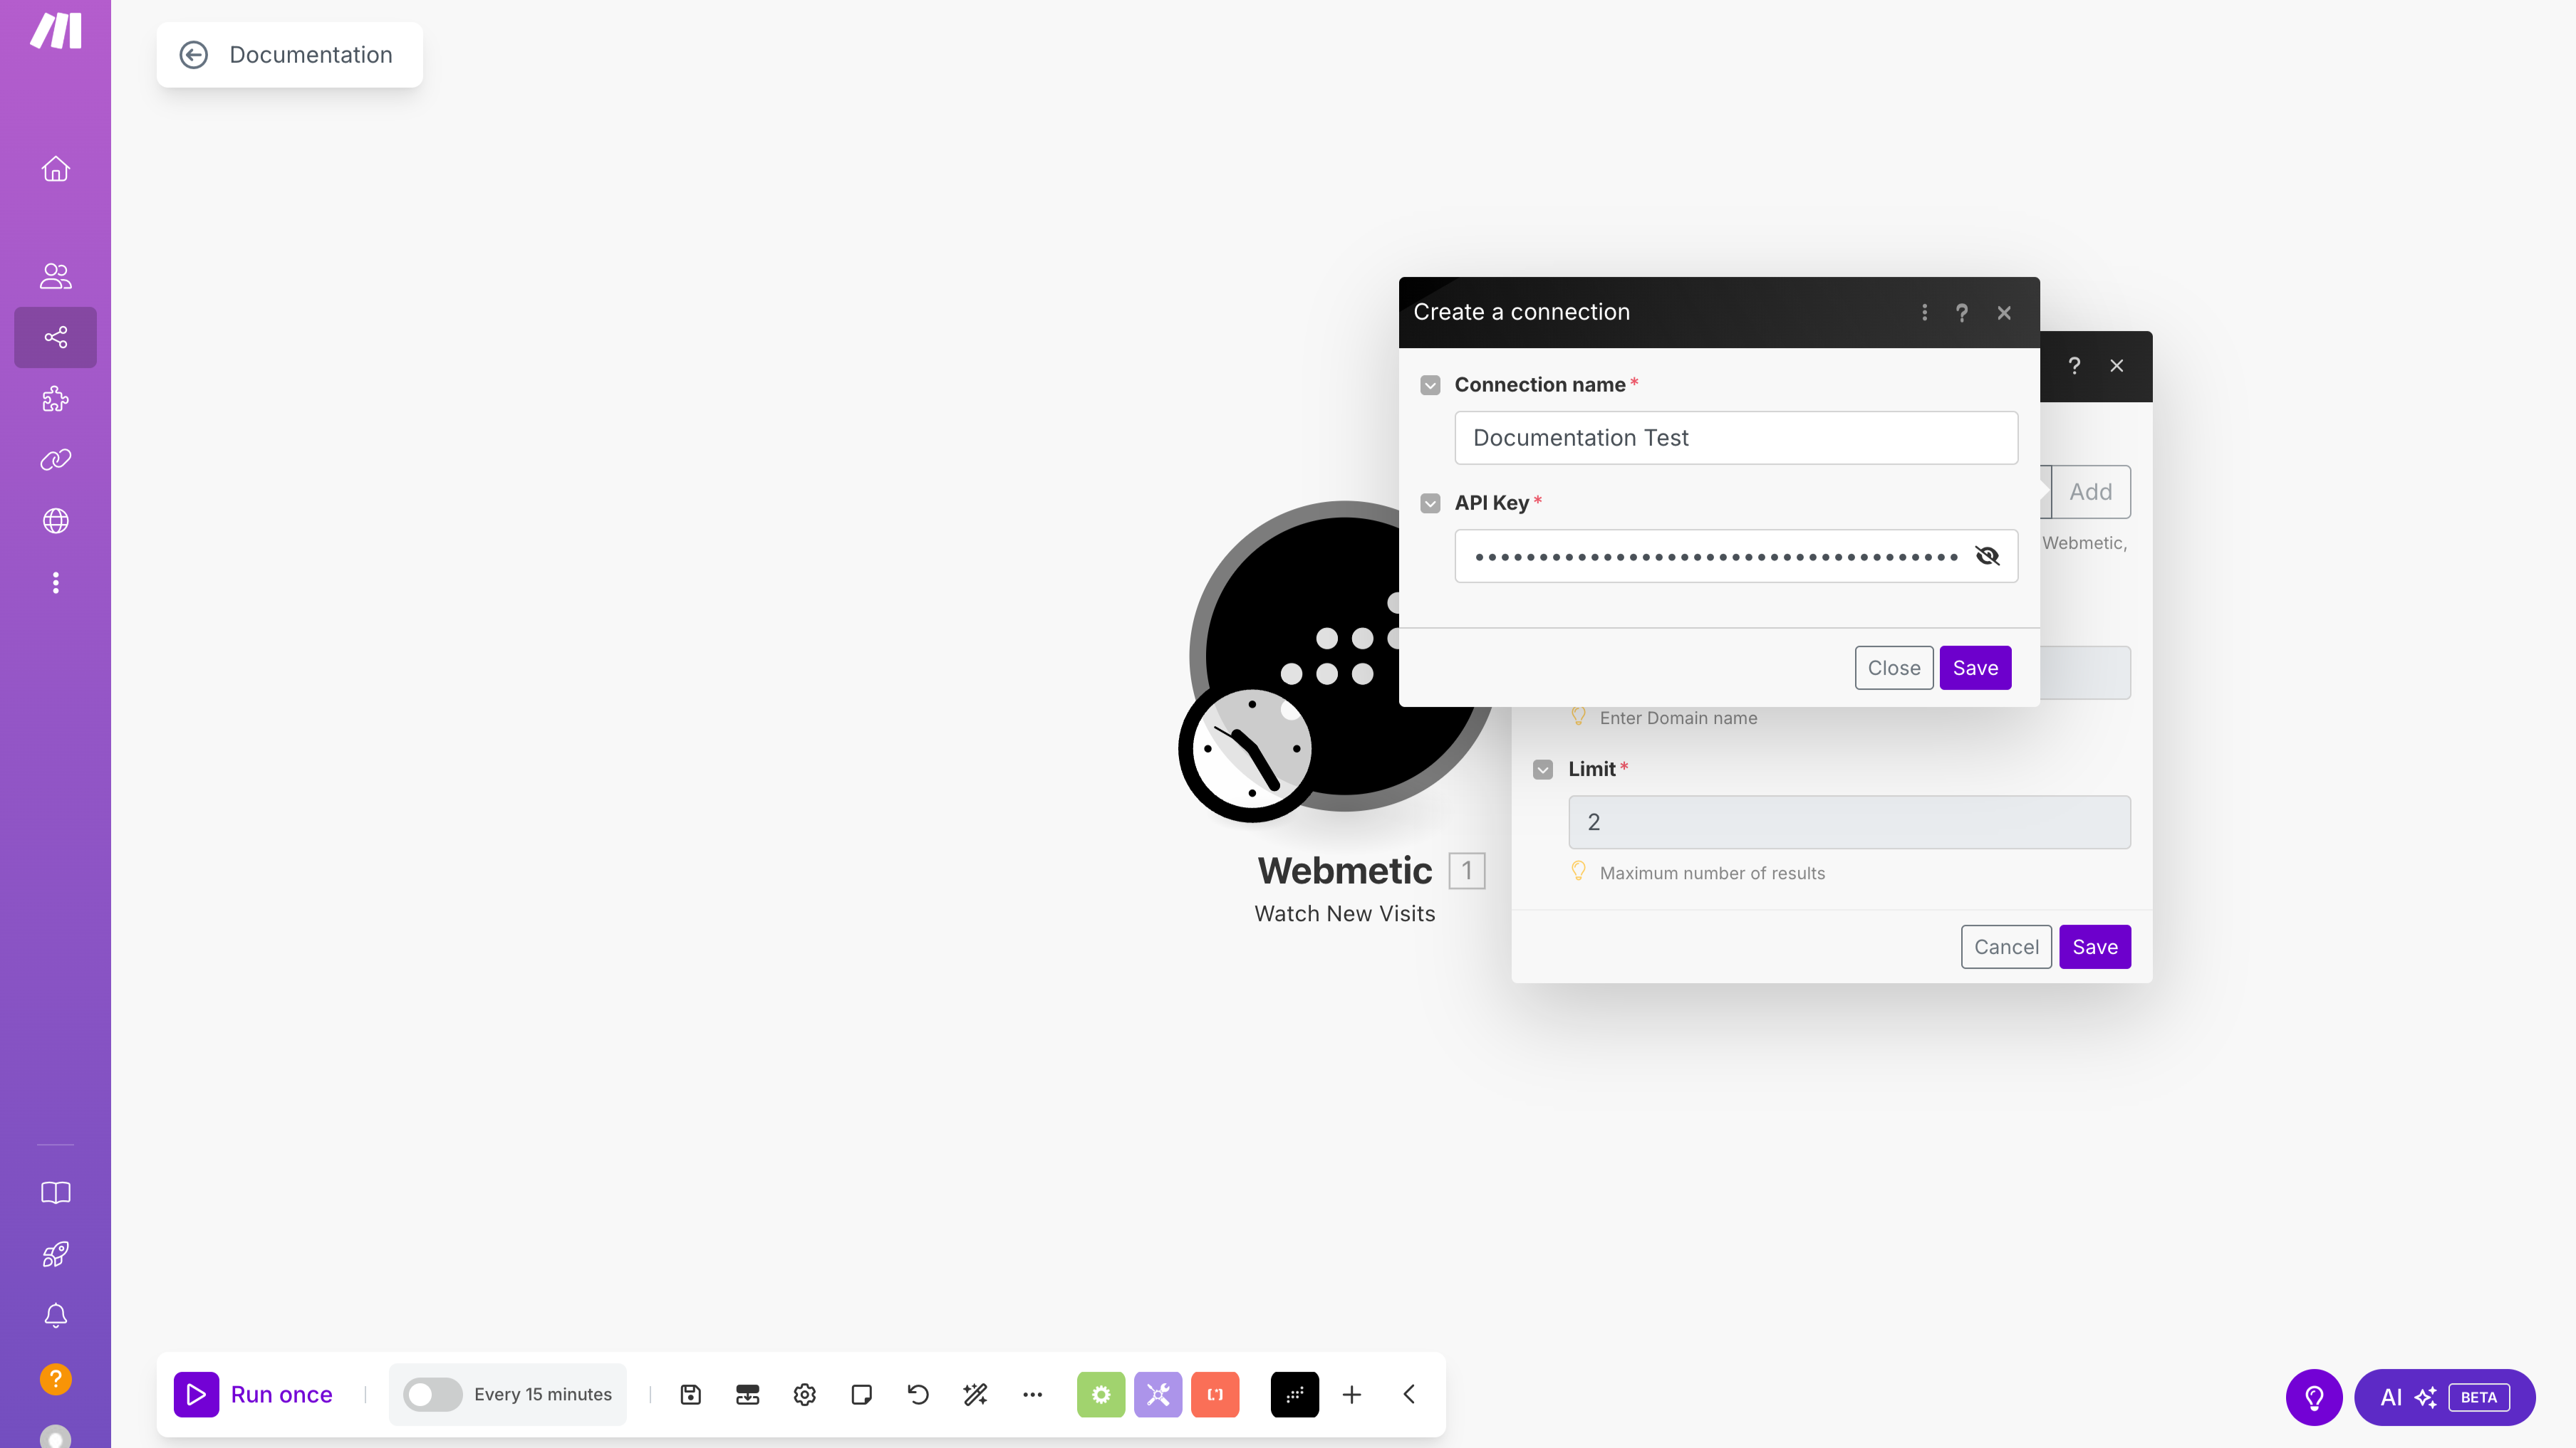Show API key with eye icon
Viewport: 2576px width, 1448px height.
[x=1987, y=555]
